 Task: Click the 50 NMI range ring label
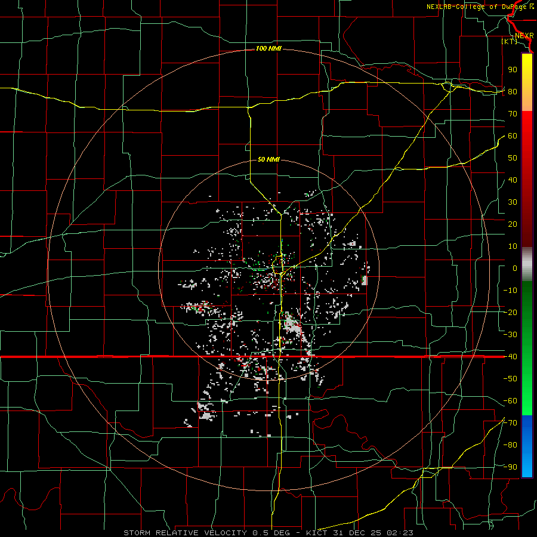pos(268,159)
